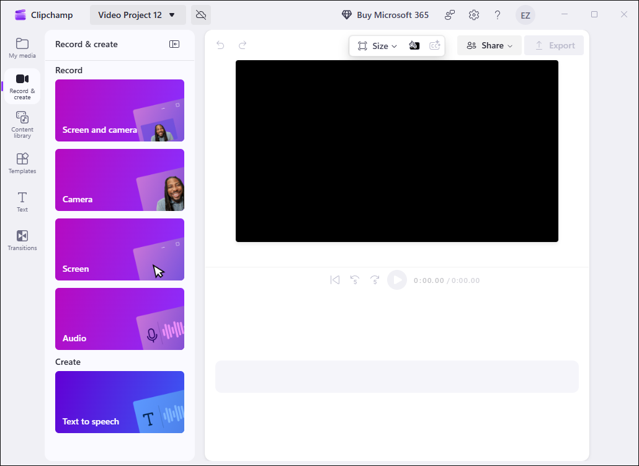Click Buy Microsoft 365
639x466 pixels.
pyautogui.click(x=385, y=15)
